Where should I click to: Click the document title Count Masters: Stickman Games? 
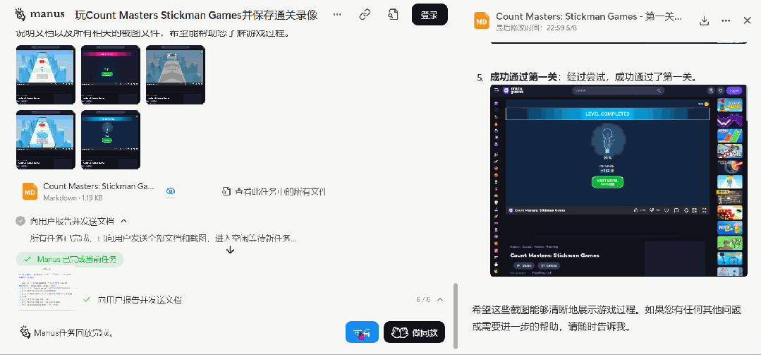coord(589,16)
